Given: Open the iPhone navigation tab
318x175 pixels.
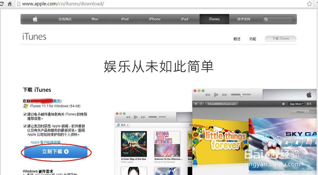Looking at the screenshot, I should 155,19.
